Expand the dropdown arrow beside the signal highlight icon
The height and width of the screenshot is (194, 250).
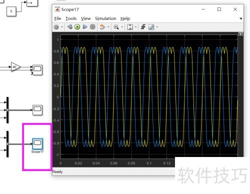click(x=108, y=27)
